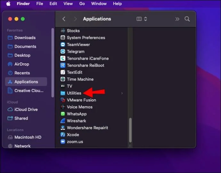This screenshot has height=173, width=221.
Task: Open Documents in the sidebar
Action: click(x=26, y=46)
